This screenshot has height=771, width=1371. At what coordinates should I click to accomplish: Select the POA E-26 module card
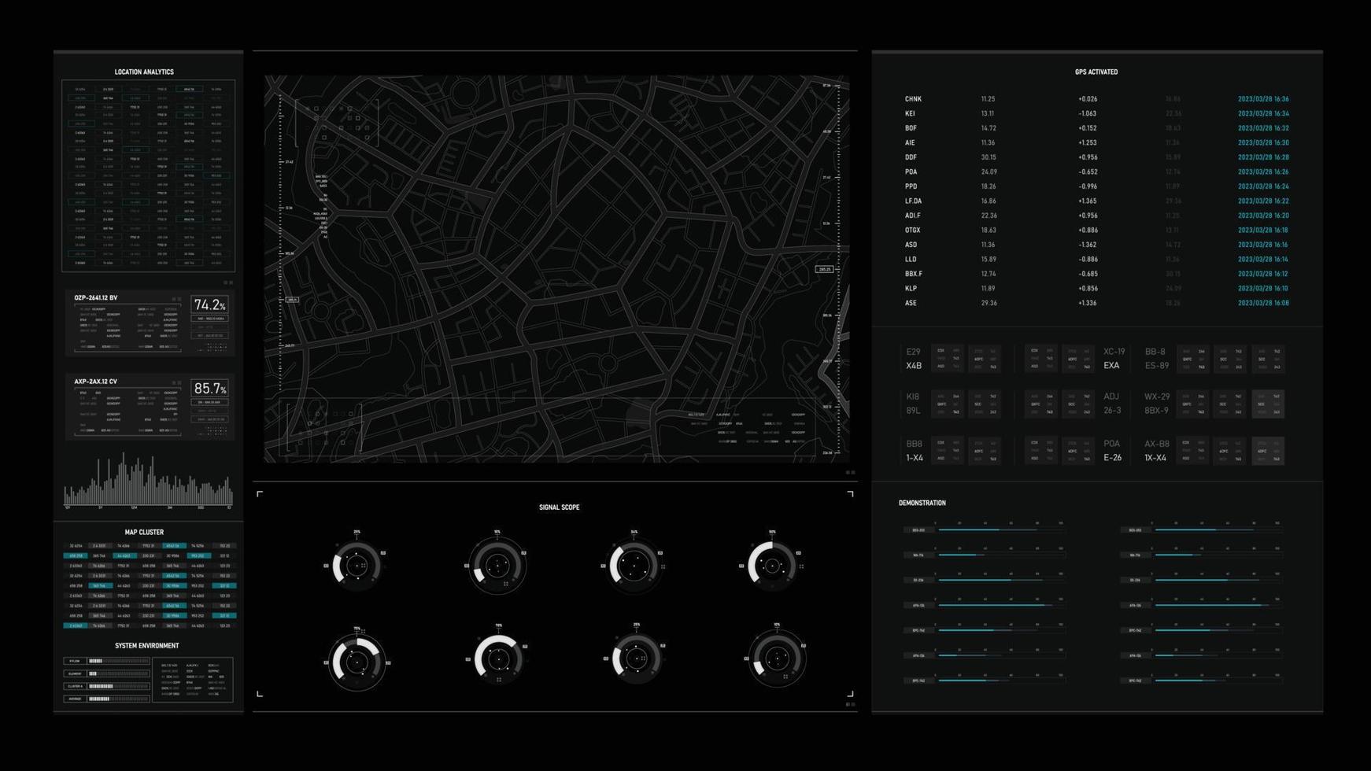(1076, 451)
